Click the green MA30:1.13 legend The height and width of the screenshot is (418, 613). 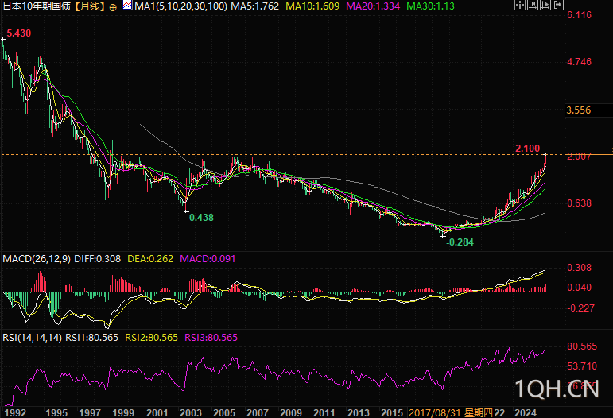429,6
